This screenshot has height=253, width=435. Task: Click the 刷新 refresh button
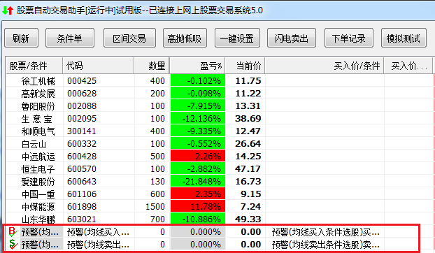21,38
